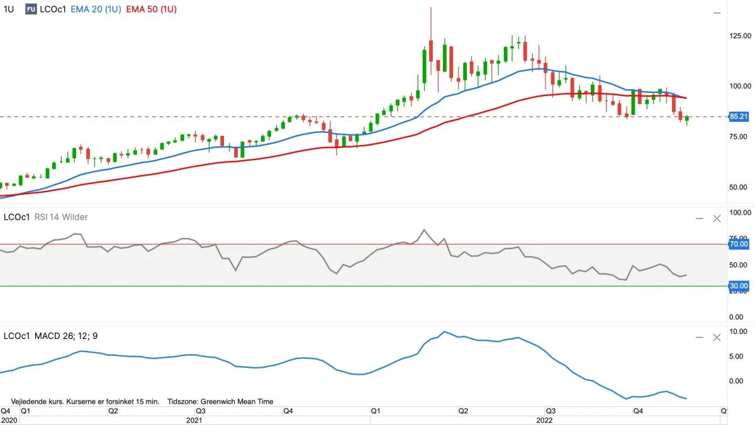
Task: Click the MACD 26; 12; 9 indicator title
Action: (66, 336)
